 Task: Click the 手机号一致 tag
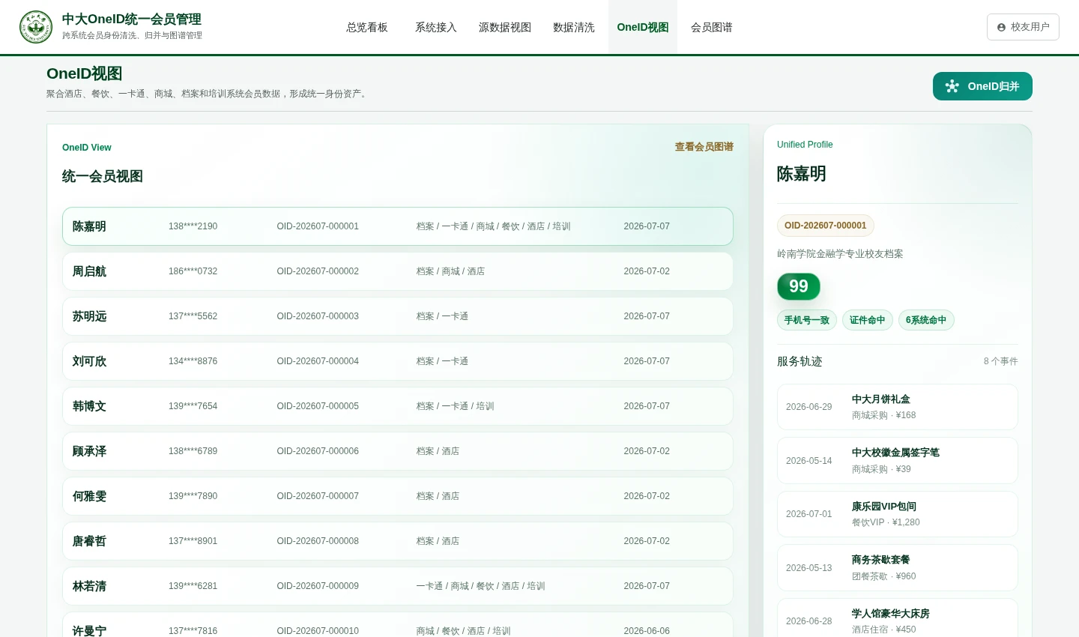tap(807, 320)
